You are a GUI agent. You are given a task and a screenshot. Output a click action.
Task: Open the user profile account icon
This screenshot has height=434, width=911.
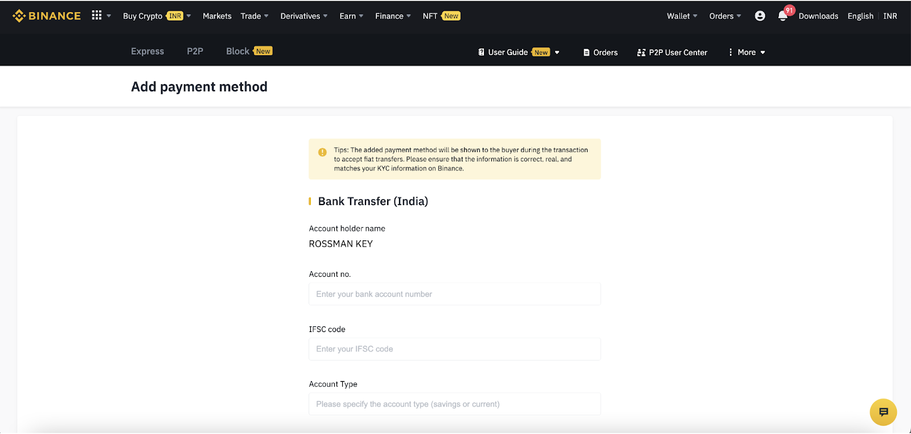tap(760, 16)
